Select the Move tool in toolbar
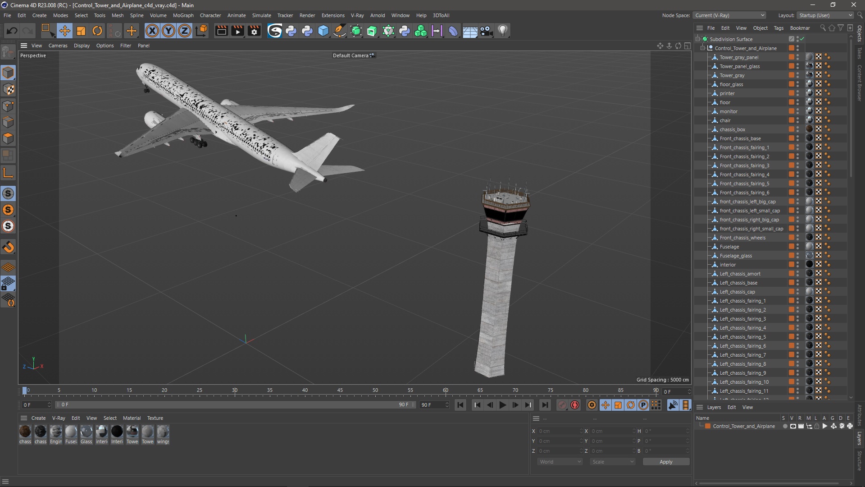 point(64,31)
